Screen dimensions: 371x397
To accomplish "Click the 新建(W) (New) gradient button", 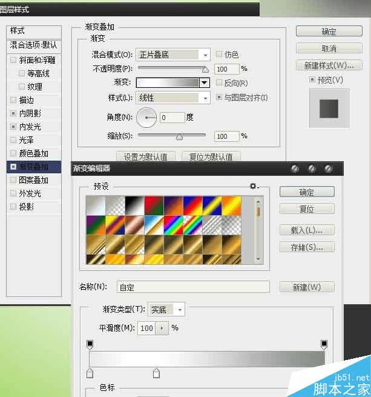I will (307, 287).
